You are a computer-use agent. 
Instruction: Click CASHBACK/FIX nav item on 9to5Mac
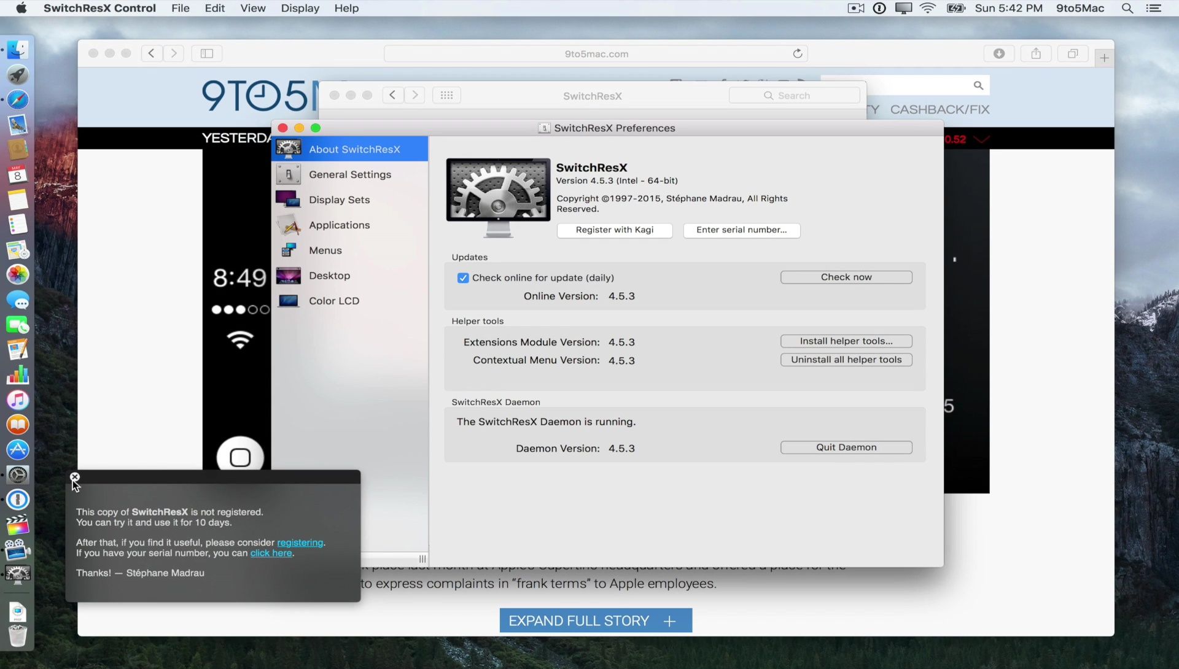[x=940, y=109]
